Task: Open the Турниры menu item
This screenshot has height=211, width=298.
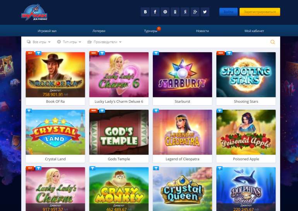Action: tap(151, 31)
